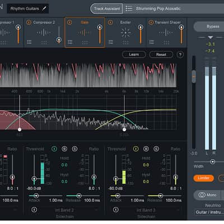Screen dimensions: 224x224
Task: Click the Reset button
Action: click(161, 54)
